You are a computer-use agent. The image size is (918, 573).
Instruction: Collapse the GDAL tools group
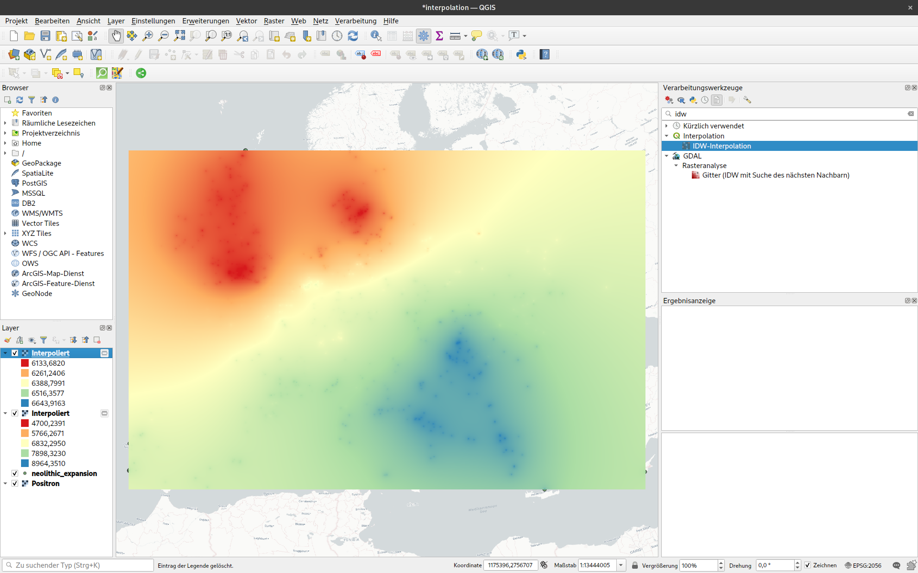667,156
